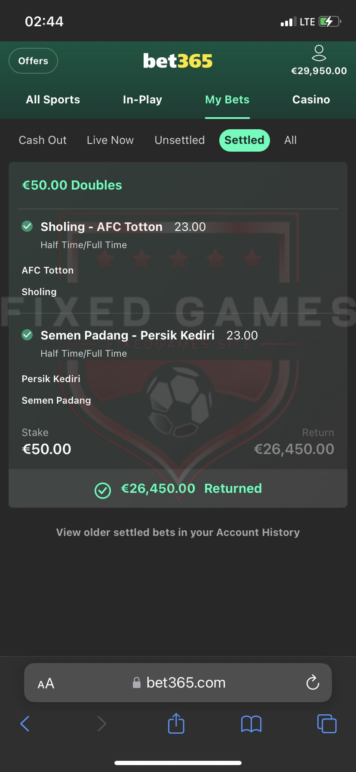Tap the account profile icon
The height and width of the screenshot is (772, 356).
pyautogui.click(x=319, y=53)
